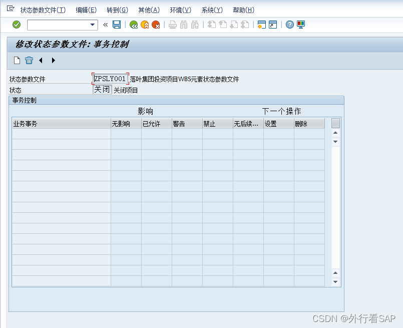Click the upper scroll-down arrow of table
The height and width of the screenshot is (328, 403).
click(x=335, y=142)
